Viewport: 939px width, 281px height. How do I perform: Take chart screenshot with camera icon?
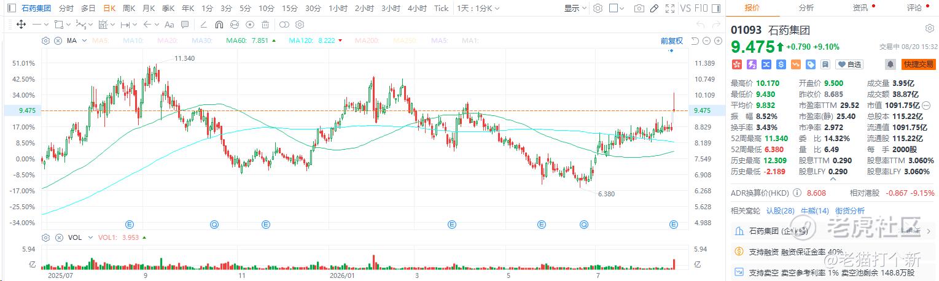[x=639, y=9]
